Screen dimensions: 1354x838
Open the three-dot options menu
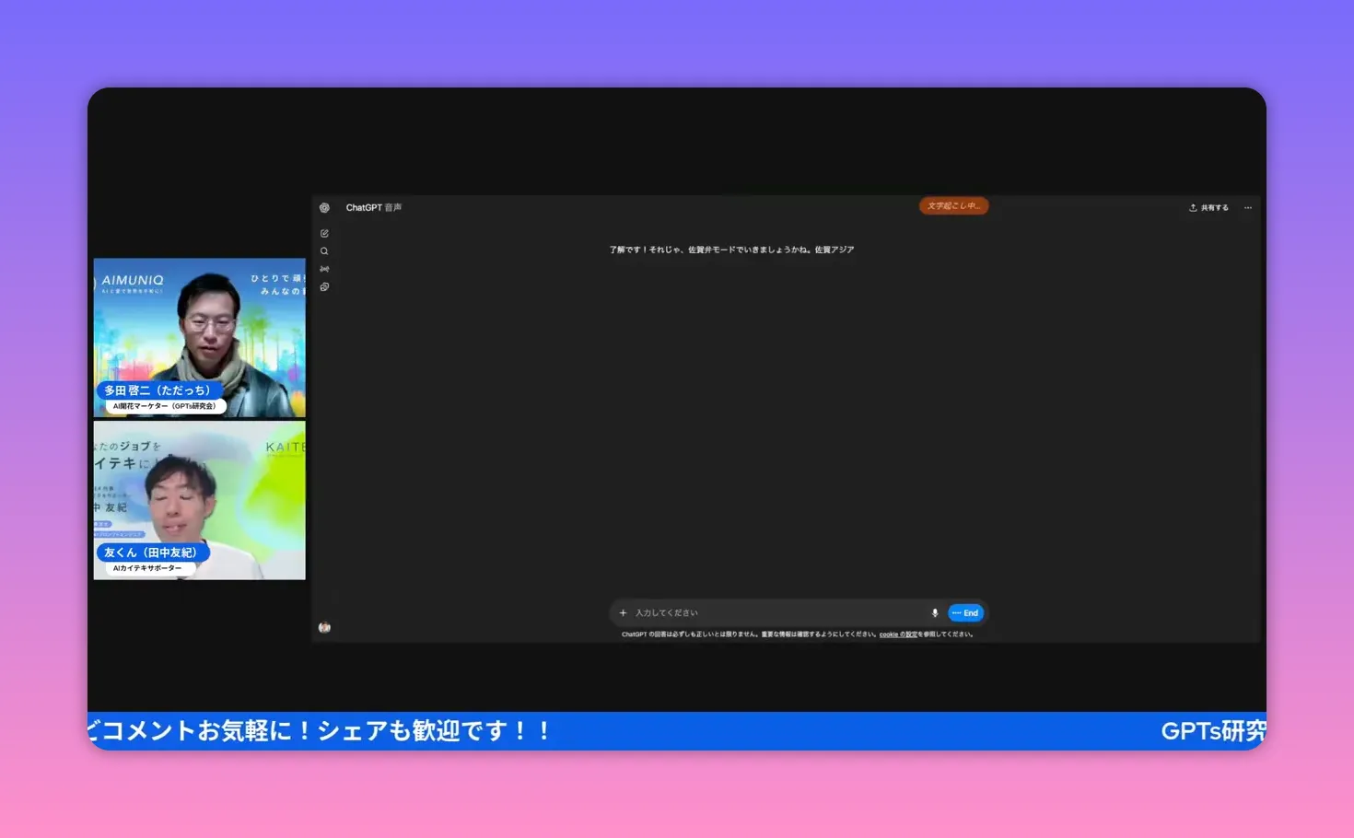(1248, 207)
